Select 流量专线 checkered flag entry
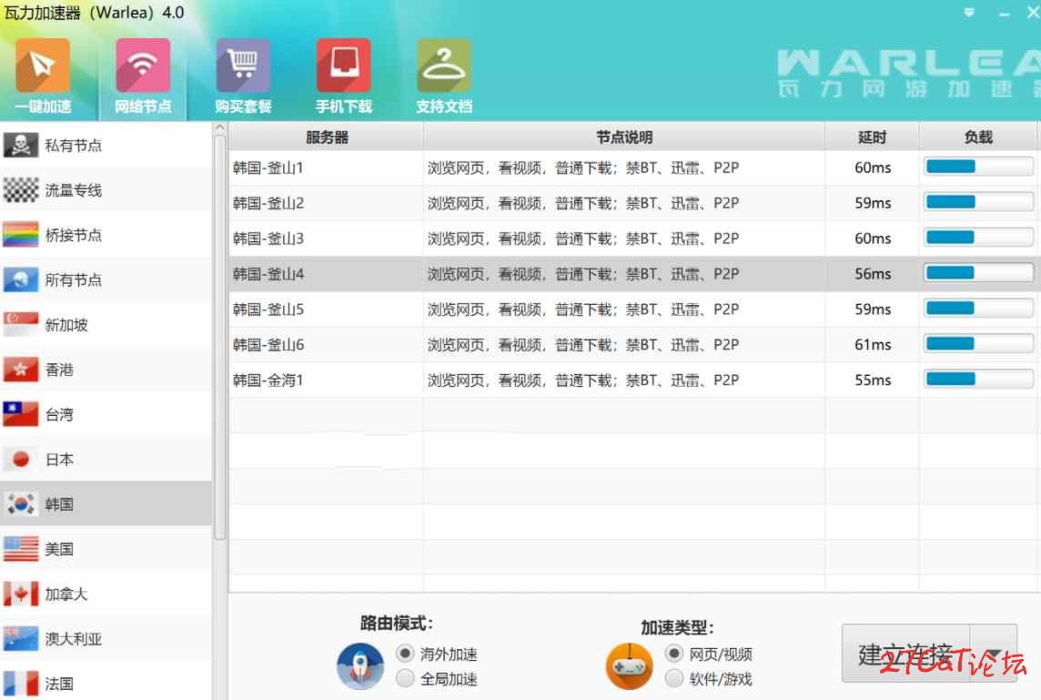This screenshot has height=700, width=1041. (x=106, y=190)
